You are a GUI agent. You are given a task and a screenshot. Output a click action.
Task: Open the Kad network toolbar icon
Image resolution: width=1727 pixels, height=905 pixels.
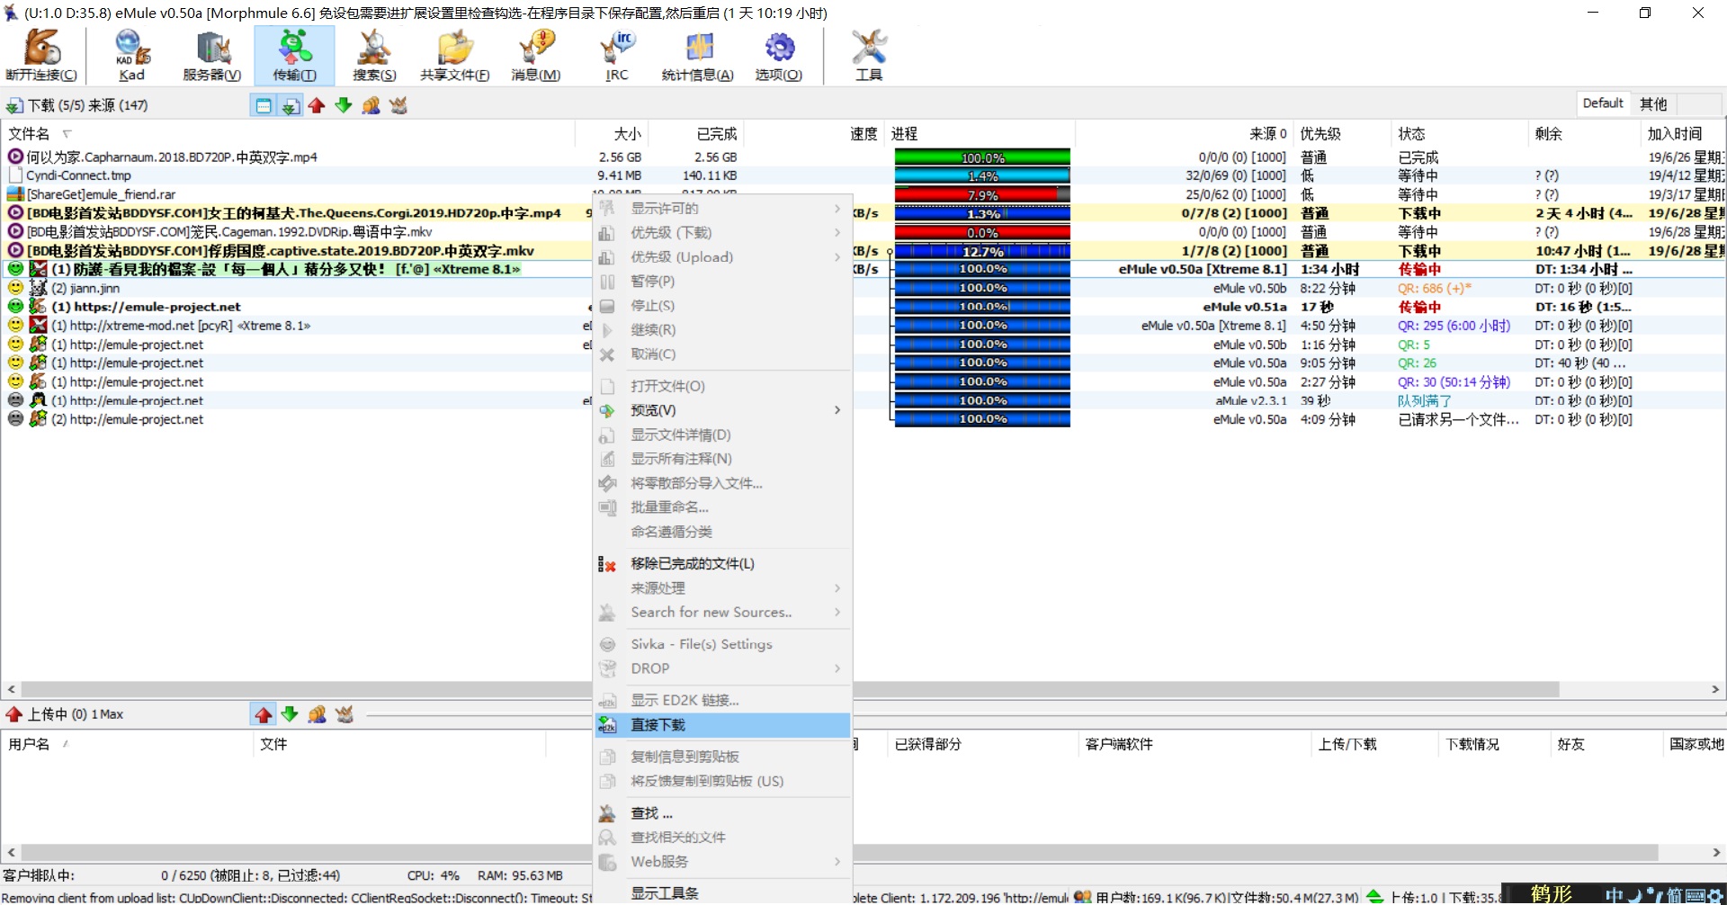click(131, 56)
